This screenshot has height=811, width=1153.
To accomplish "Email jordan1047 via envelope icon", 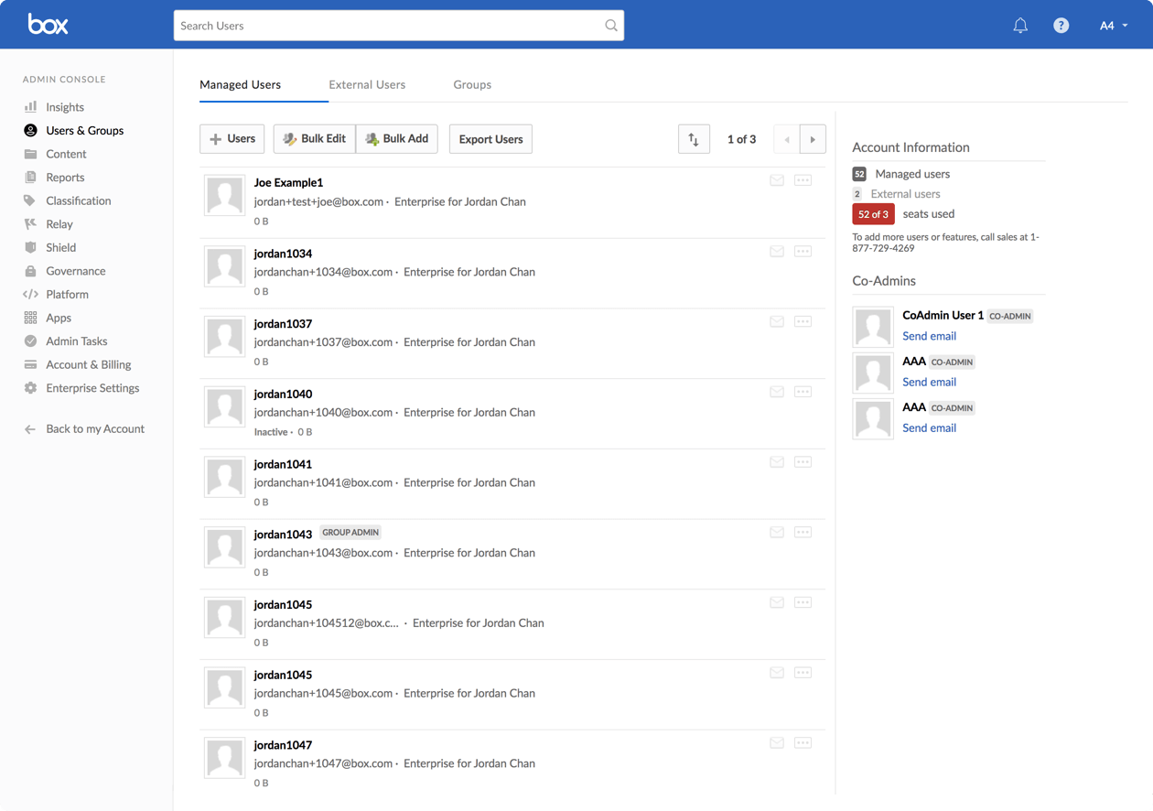I will (x=777, y=743).
